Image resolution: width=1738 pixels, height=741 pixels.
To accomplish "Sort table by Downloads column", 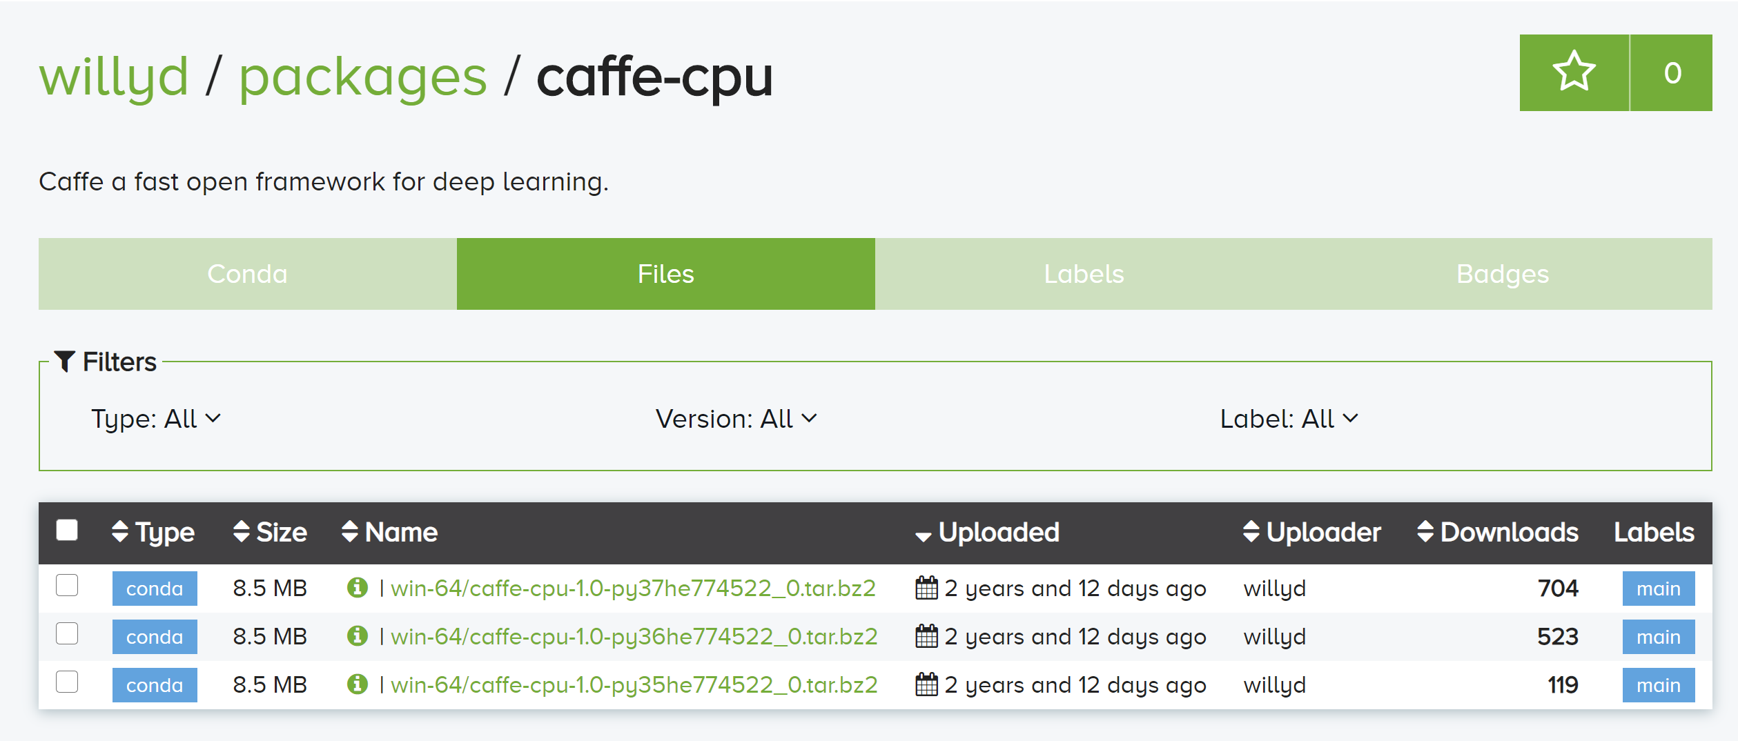I will (1498, 532).
